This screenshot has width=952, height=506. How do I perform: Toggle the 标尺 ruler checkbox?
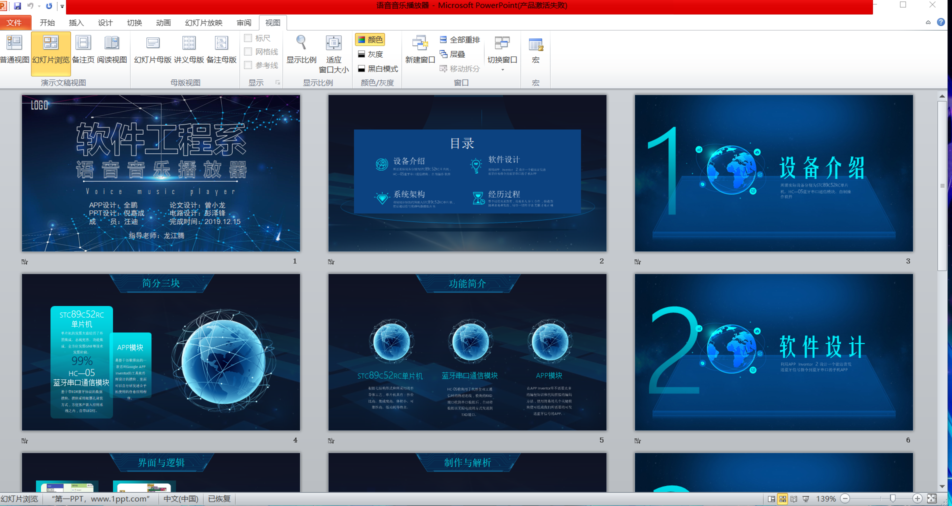(x=248, y=38)
